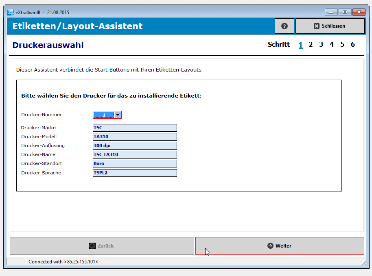Select the Drucker-Modell field containing TA310

coord(134,136)
